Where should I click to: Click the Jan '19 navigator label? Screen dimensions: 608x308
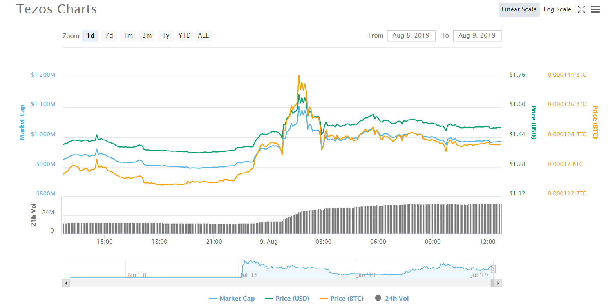click(x=366, y=275)
